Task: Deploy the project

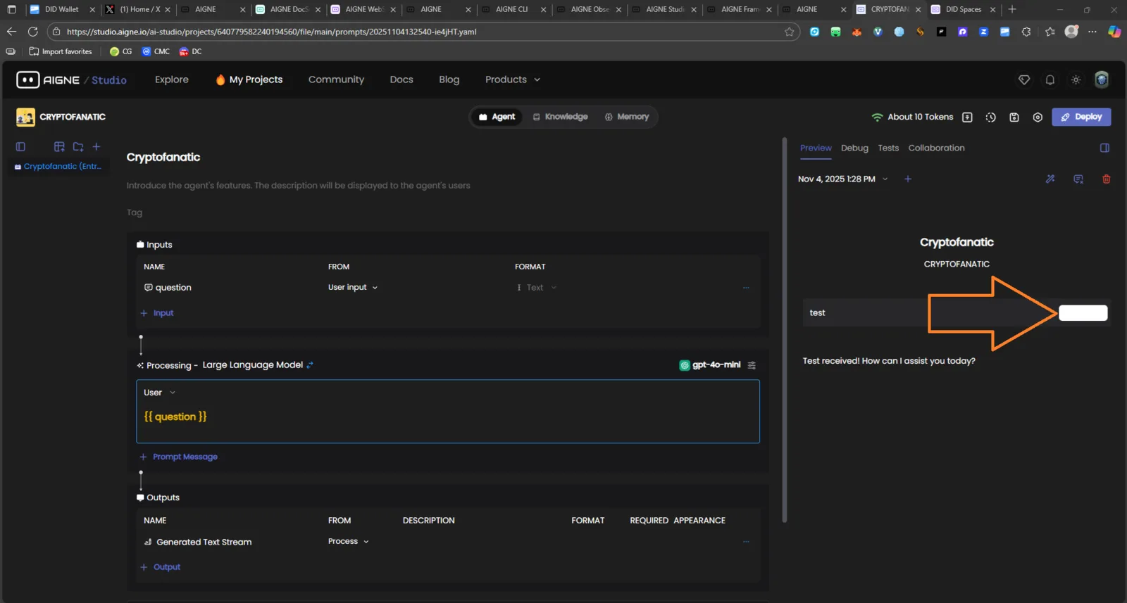Action: click(x=1081, y=117)
